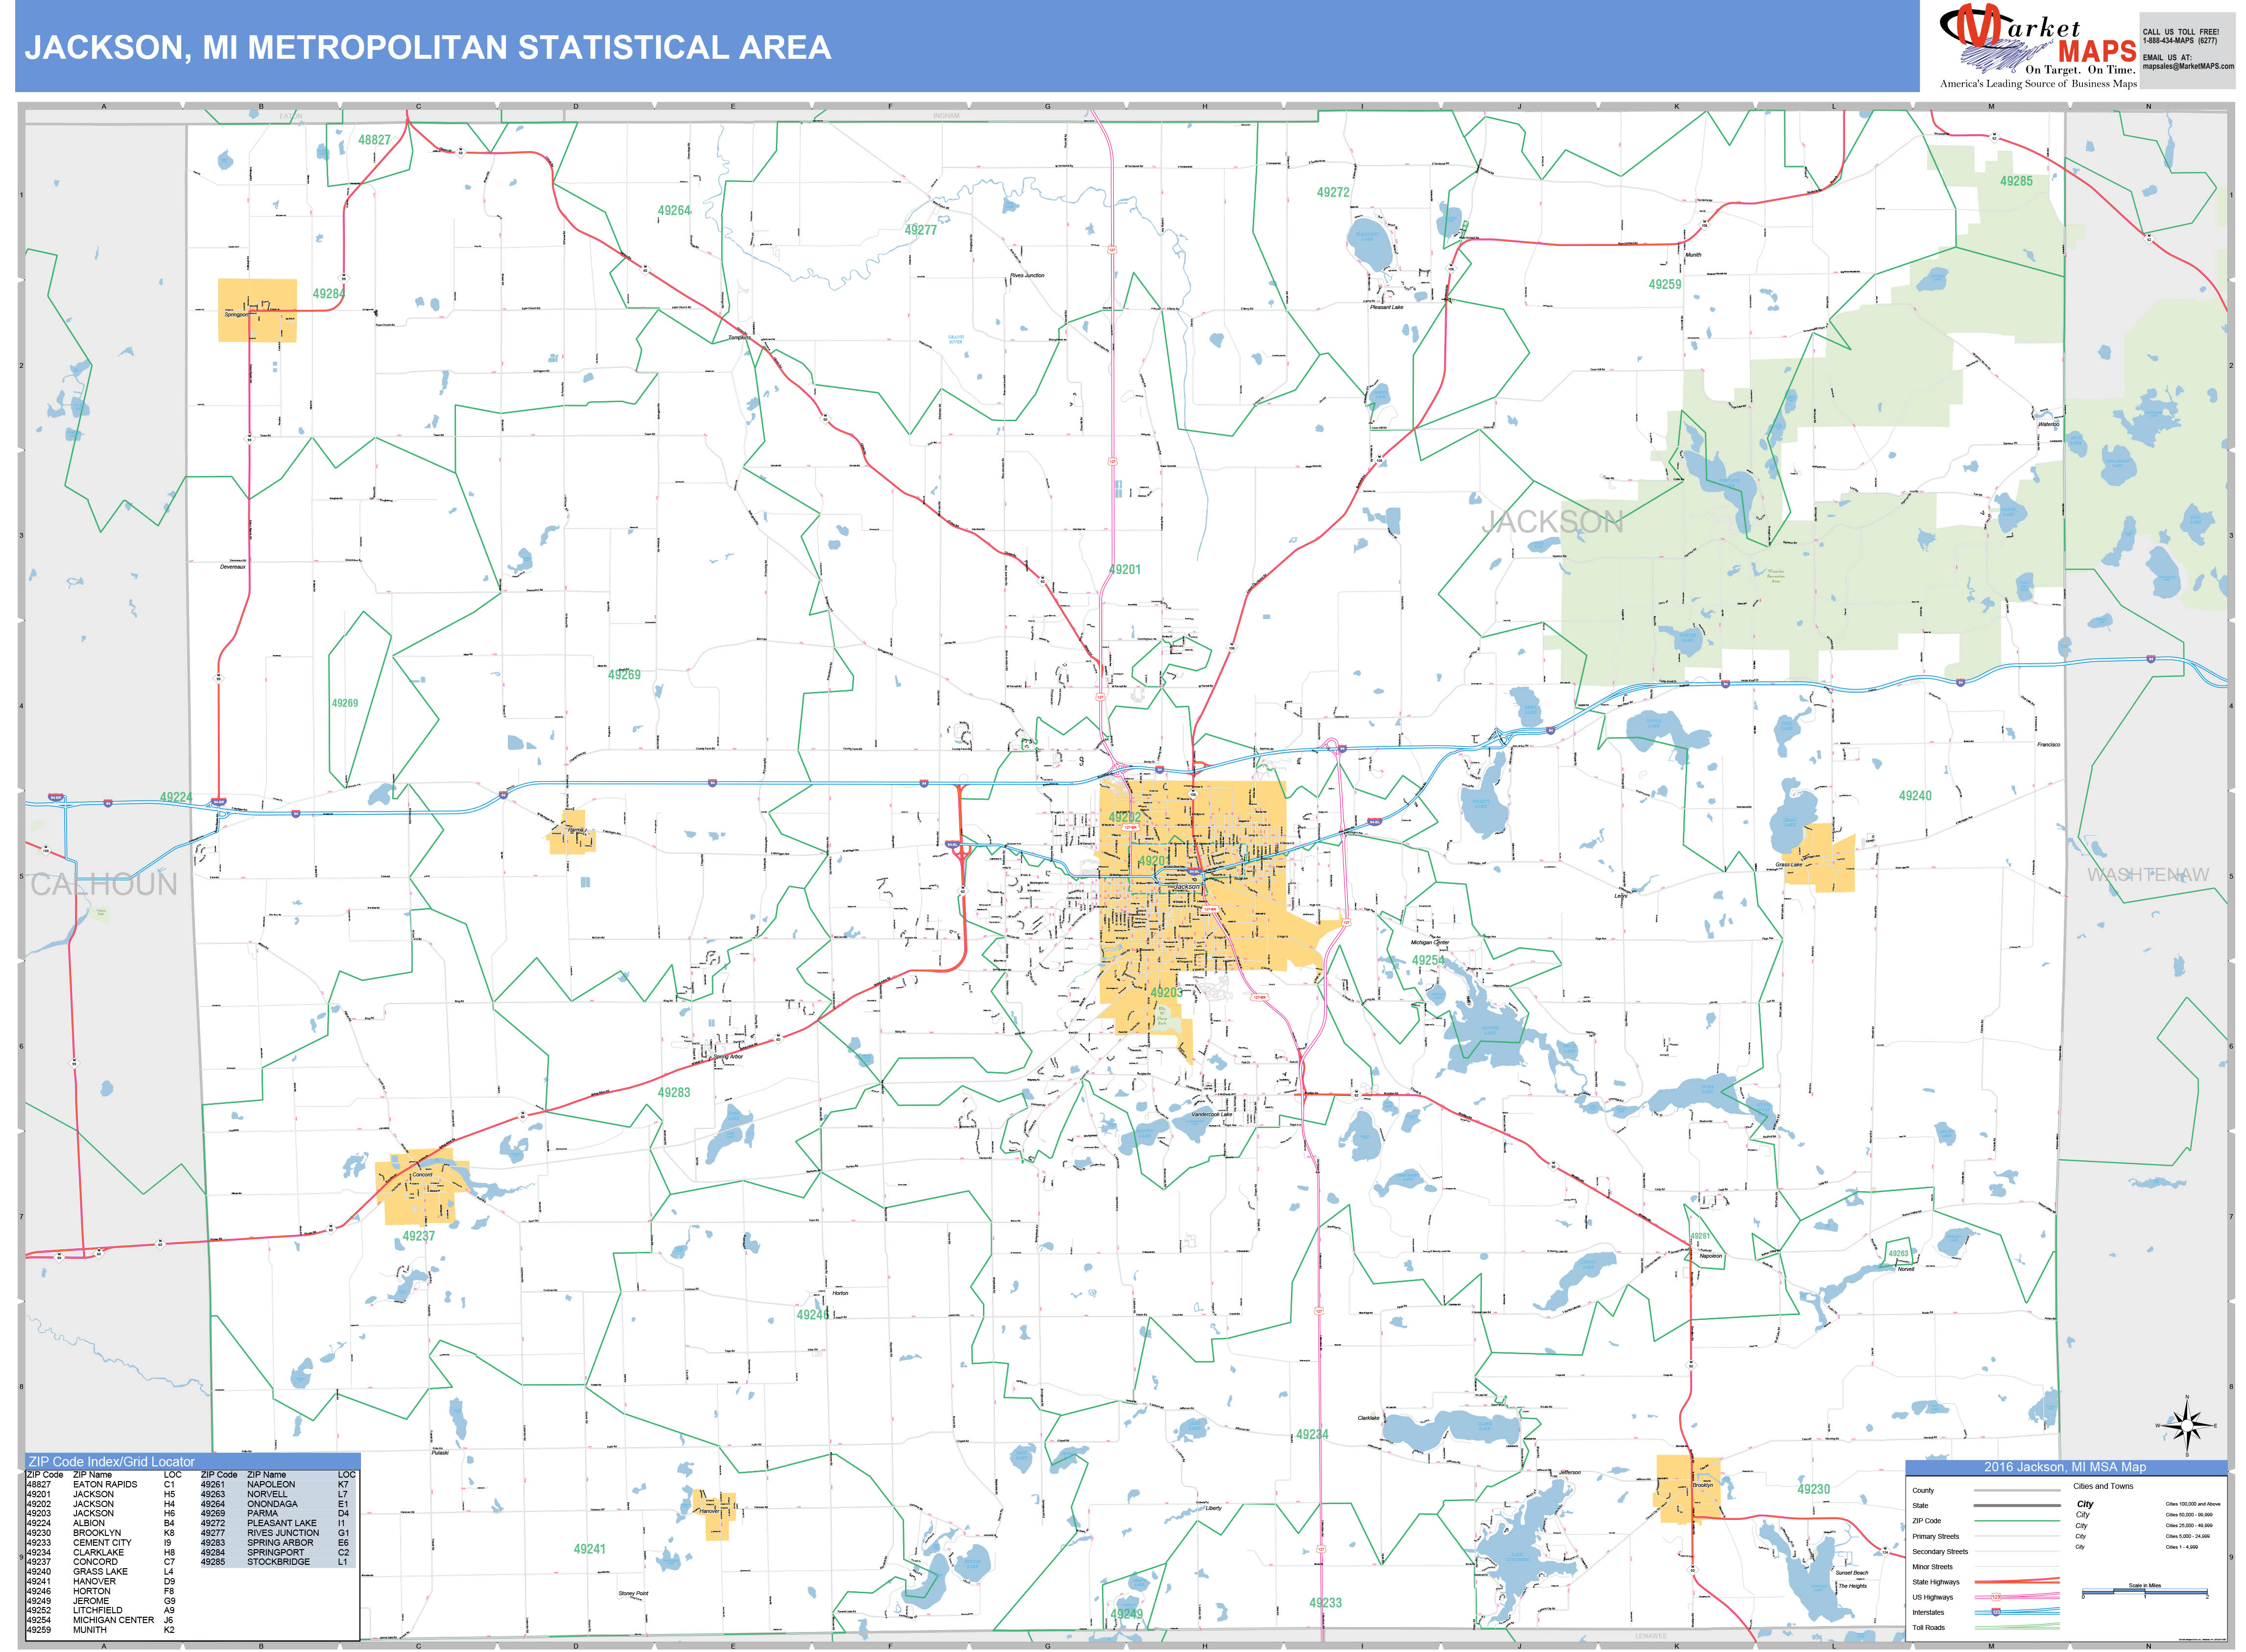Expand the 2016 Jackson, MI MSA Map legend header
2246x1652 pixels.
(2066, 1468)
